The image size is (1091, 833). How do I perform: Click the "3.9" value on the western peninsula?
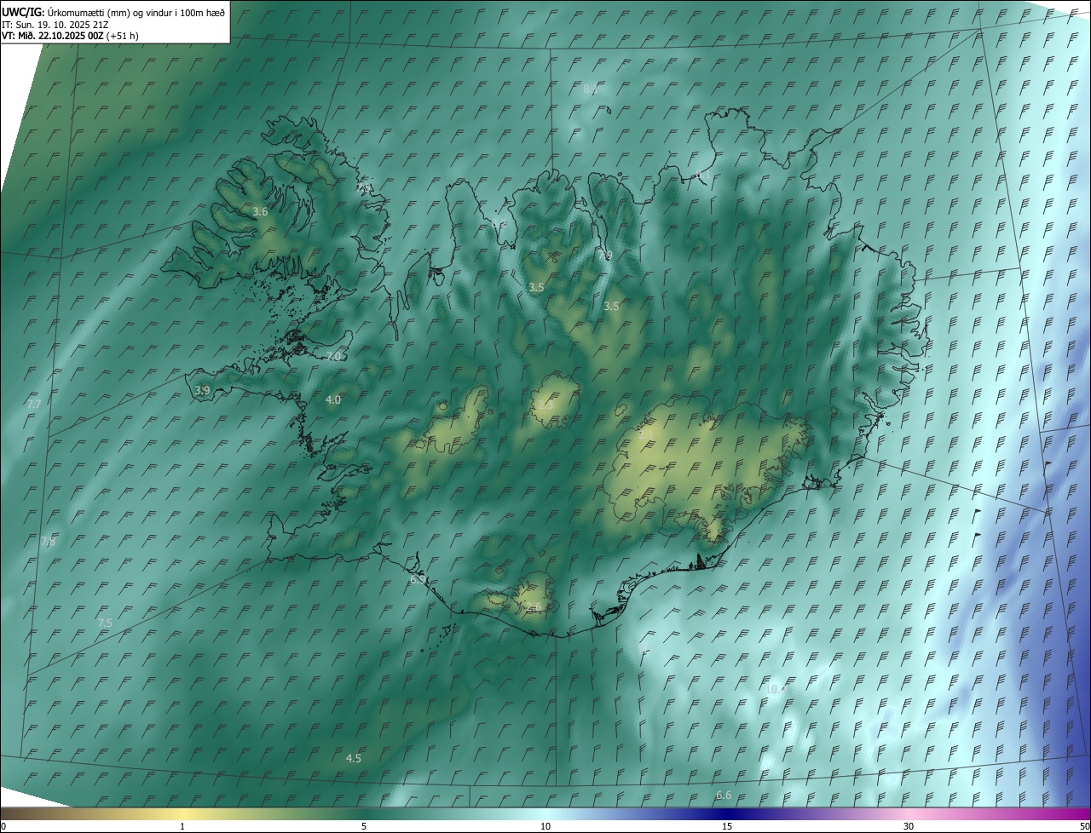click(x=202, y=391)
